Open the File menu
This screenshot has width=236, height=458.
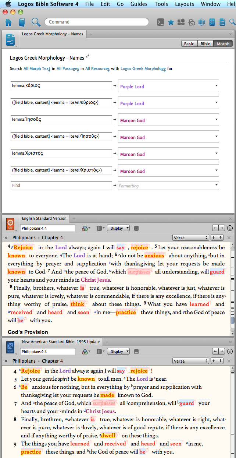click(89, 4)
